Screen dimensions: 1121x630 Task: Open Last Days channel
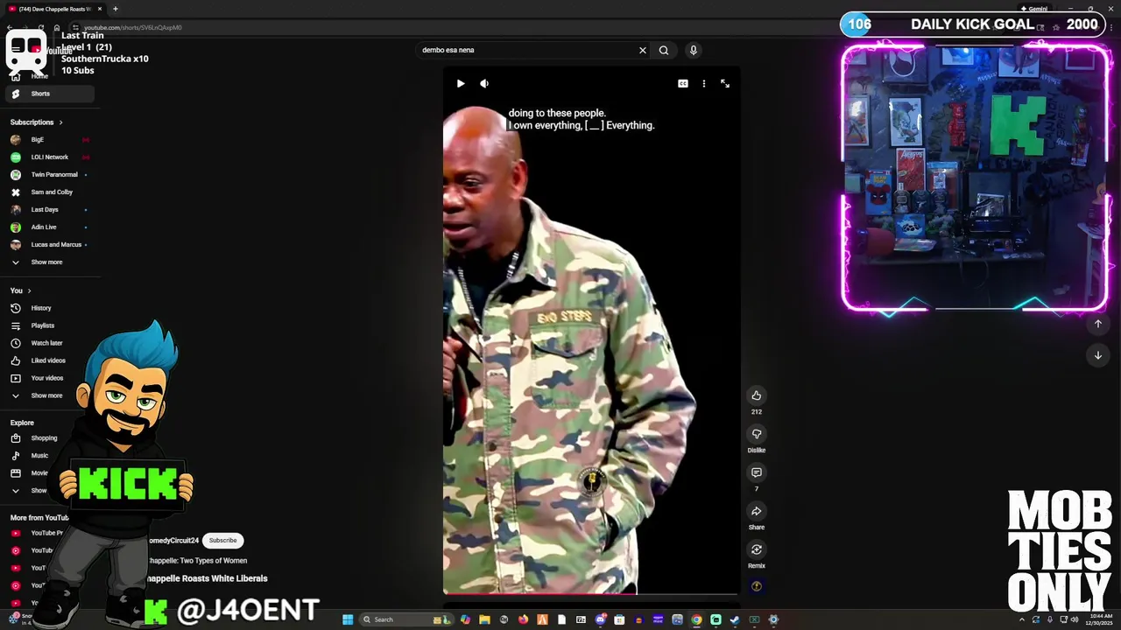coord(48,210)
